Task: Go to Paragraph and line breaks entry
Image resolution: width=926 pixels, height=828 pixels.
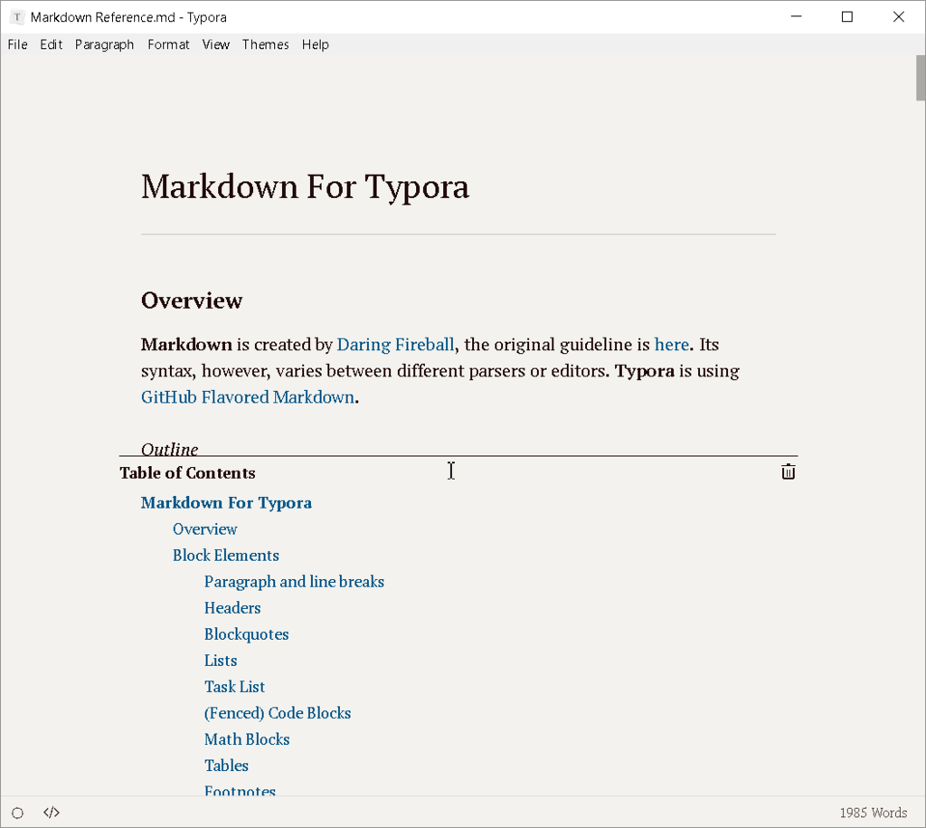Action: point(294,582)
